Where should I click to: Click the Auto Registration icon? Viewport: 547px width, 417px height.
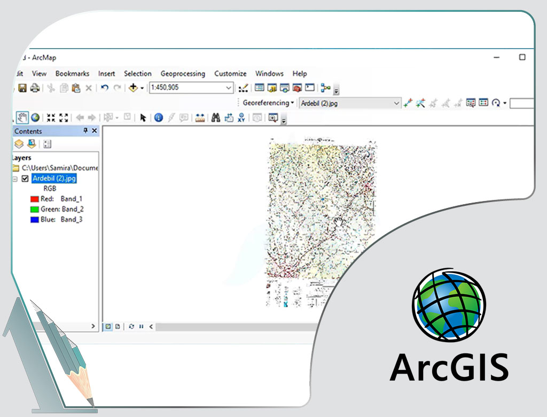coord(420,103)
